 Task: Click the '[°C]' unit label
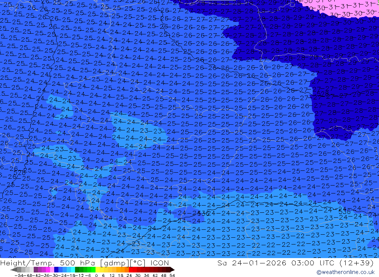tap(137, 263)
